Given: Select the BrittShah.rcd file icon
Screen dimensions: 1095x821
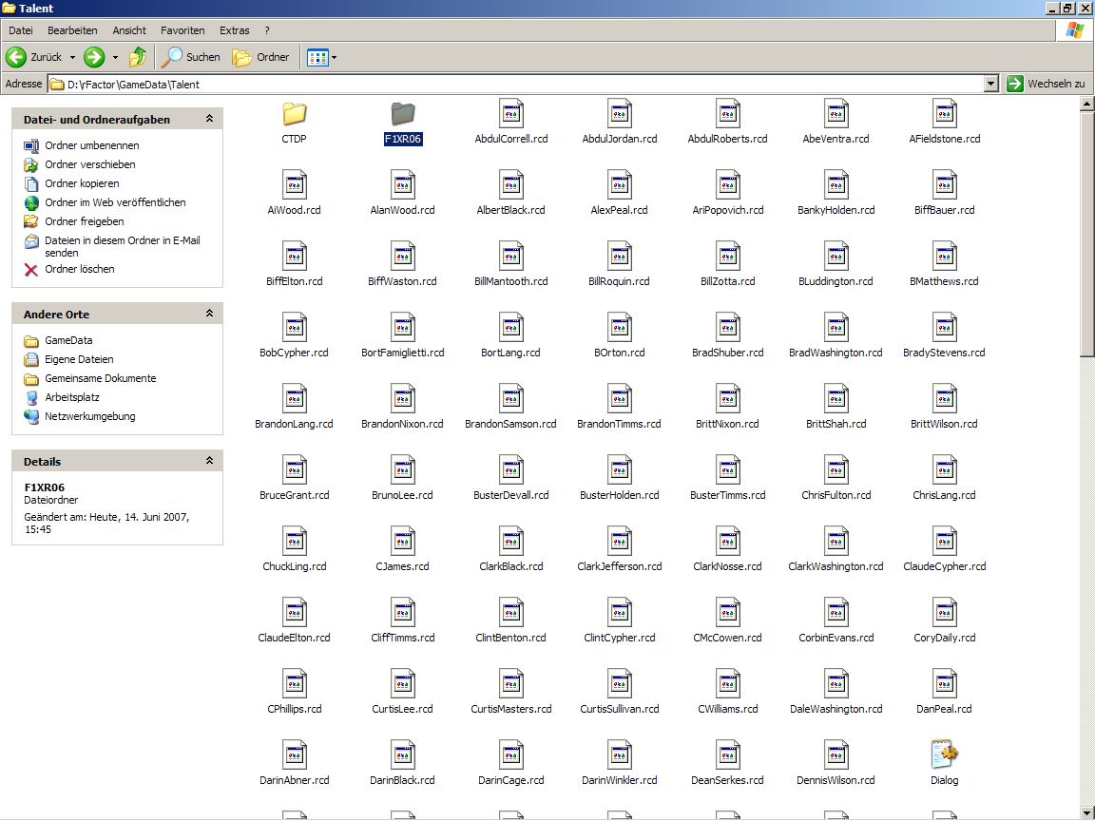Looking at the screenshot, I should [x=836, y=398].
